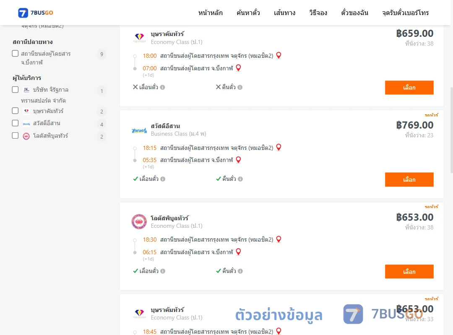Open map pin for 07:00 arrival station
453x335 pixels.
[x=238, y=68]
